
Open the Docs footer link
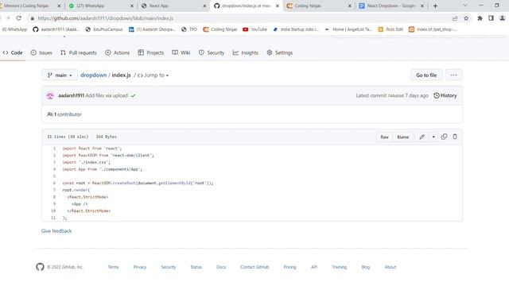click(221, 267)
